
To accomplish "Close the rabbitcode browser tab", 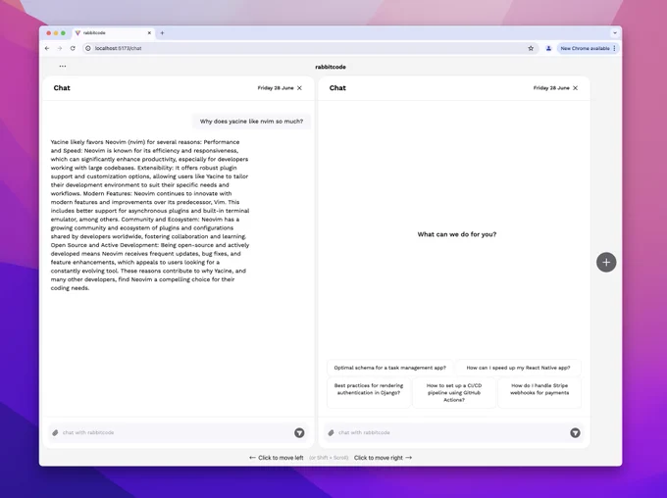I will 149,32.
